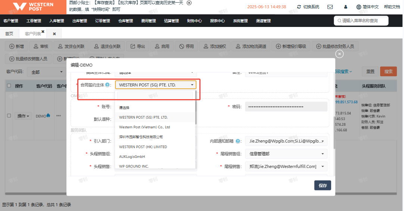
Task: Check the DEMO row checkbox
Action: 9,116
